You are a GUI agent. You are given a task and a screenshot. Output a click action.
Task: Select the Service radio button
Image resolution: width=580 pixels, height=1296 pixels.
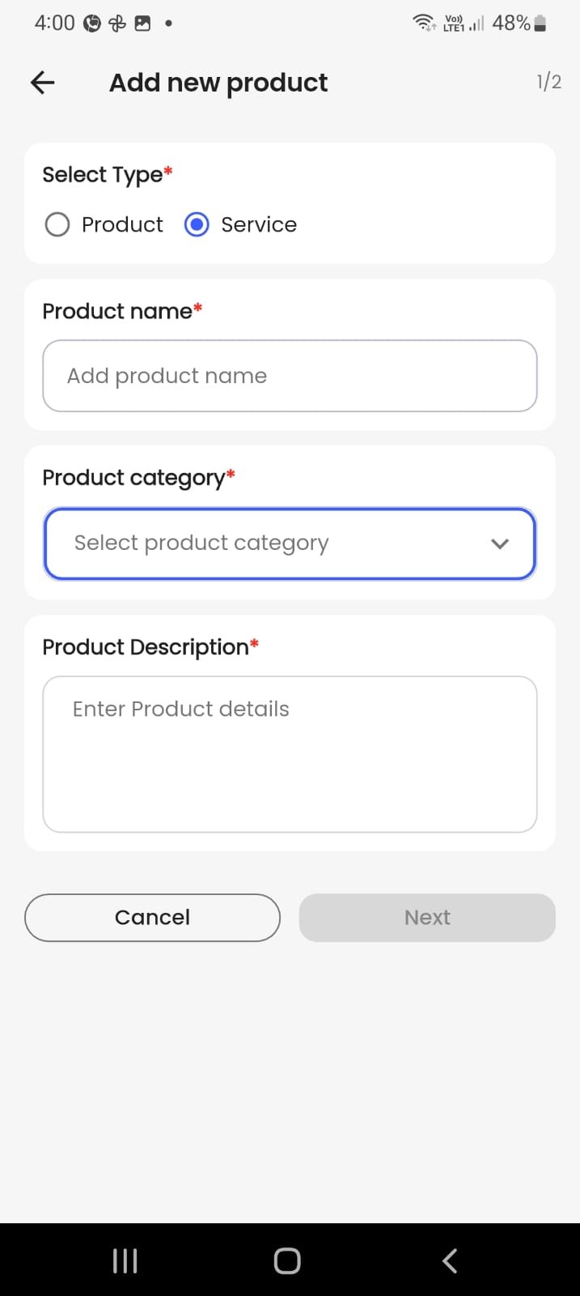tap(197, 224)
